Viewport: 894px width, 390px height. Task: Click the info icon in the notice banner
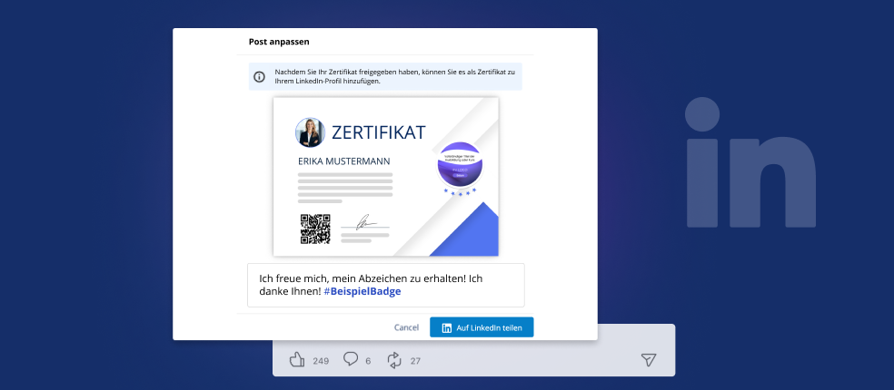click(x=260, y=77)
